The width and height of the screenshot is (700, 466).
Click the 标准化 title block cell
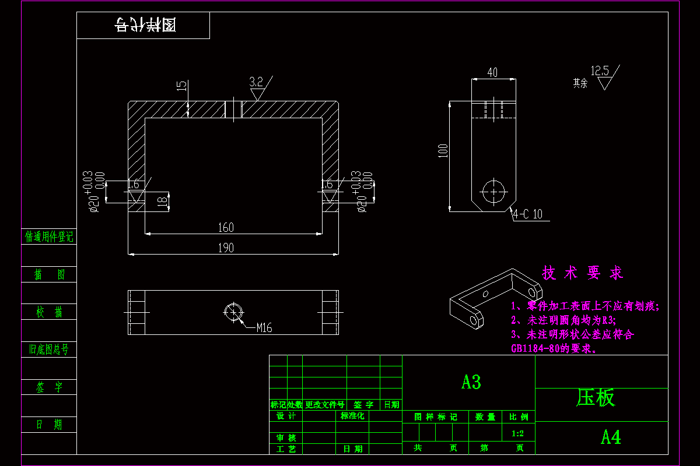tap(352, 416)
